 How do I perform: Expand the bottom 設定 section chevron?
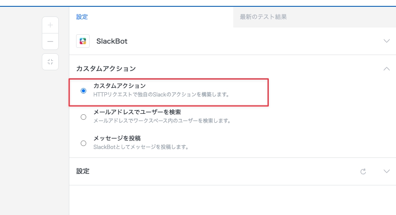click(386, 171)
